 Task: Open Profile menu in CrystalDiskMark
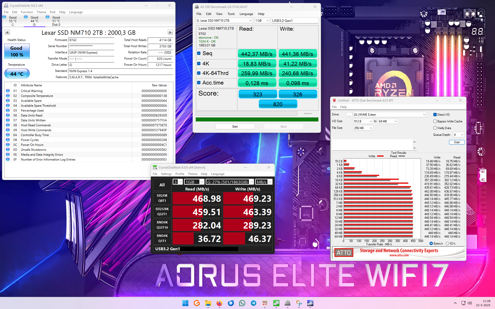[x=180, y=174]
